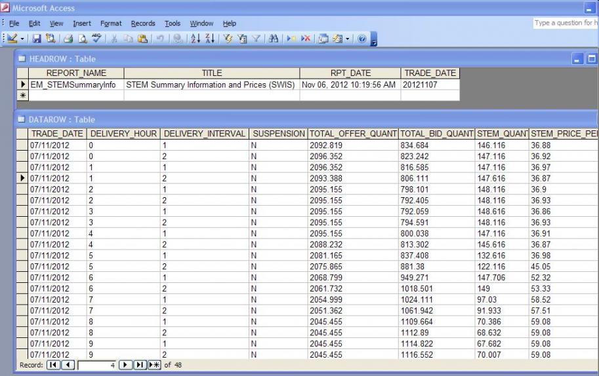Image resolution: width=599 pixels, height=376 pixels.
Task: Go to the next record button
Action: pyautogui.click(x=125, y=365)
